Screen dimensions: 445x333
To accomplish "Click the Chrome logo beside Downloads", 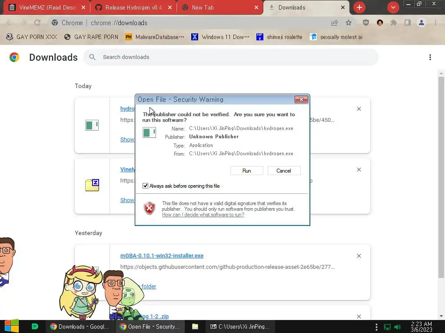I will (14, 57).
